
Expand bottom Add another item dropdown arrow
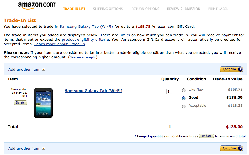pyautogui.click(x=43, y=148)
